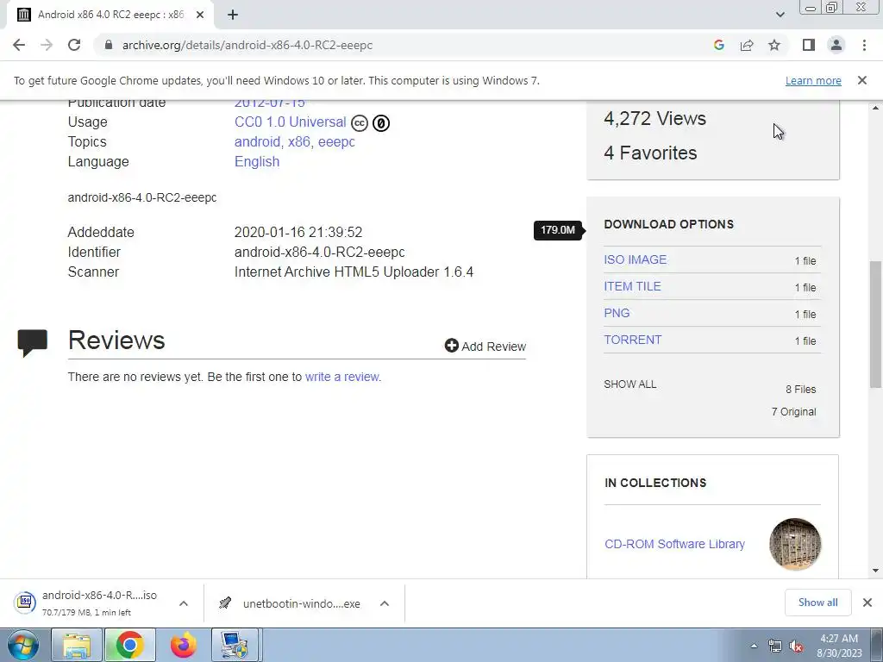
Task: Open the x86 topic link
Action: [299, 142]
